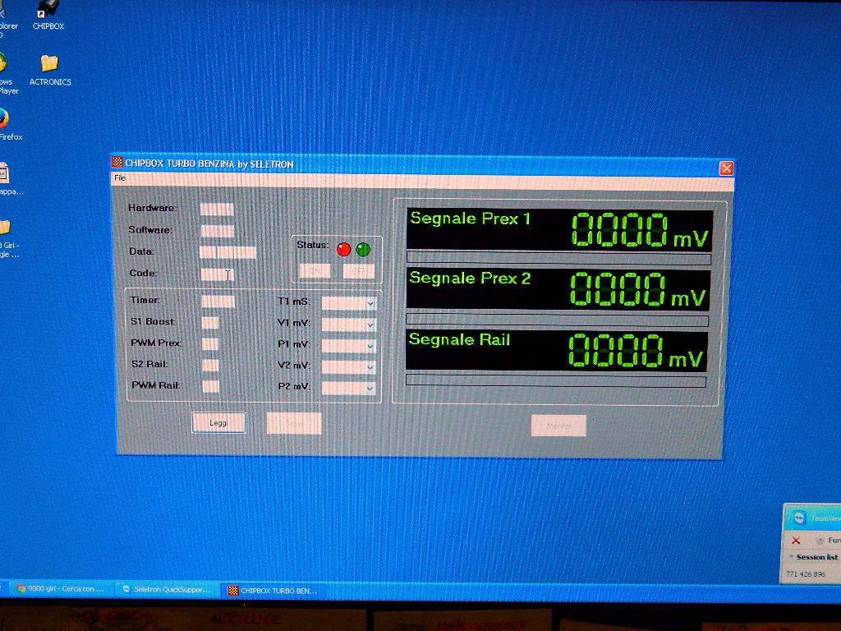
Task: Click the Status label text
Action: coord(312,245)
